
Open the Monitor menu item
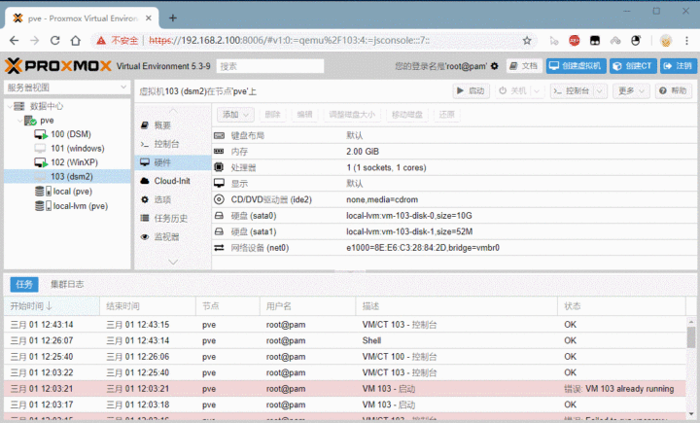click(173, 236)
